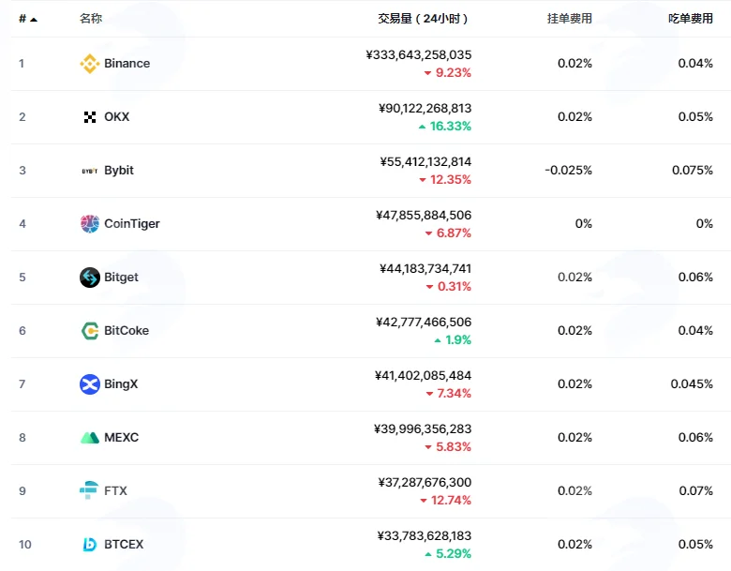The width and height of the screenshot is (731, 571).
Task: Sort by 挂单费用 column header
Action: pos(569,19)
